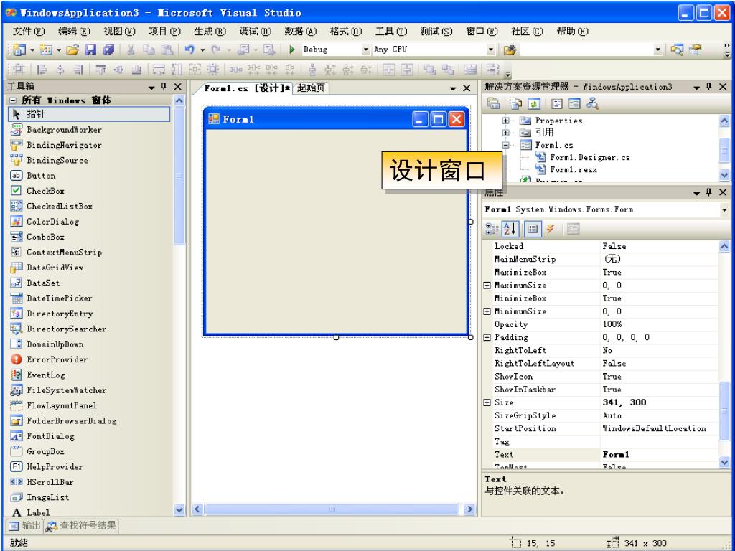Click the Undo arrow icon

(189, 50)
